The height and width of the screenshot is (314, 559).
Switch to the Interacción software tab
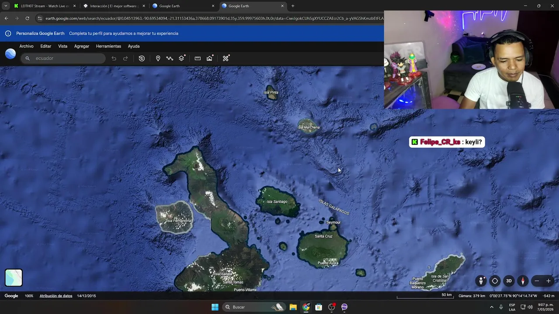[x=114, y=6]
